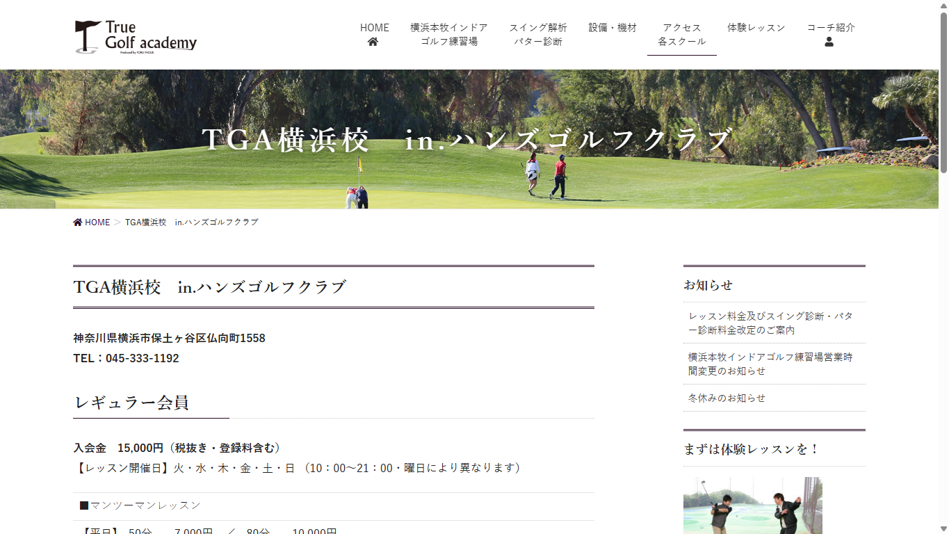This screenshot has width=949, height=534.
Task: Open the アクセス 各スクール menu item
Action: coord(682,35)
